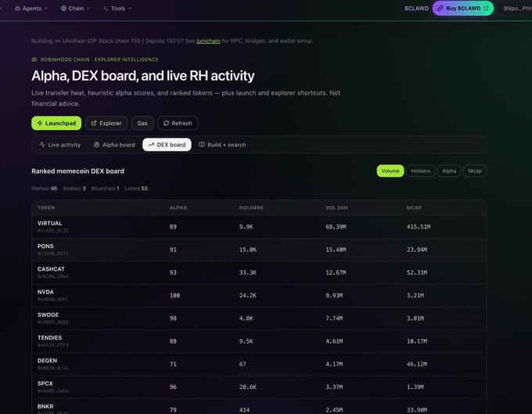Click SPCX 24h volume 3.37M

click(334, 387)
